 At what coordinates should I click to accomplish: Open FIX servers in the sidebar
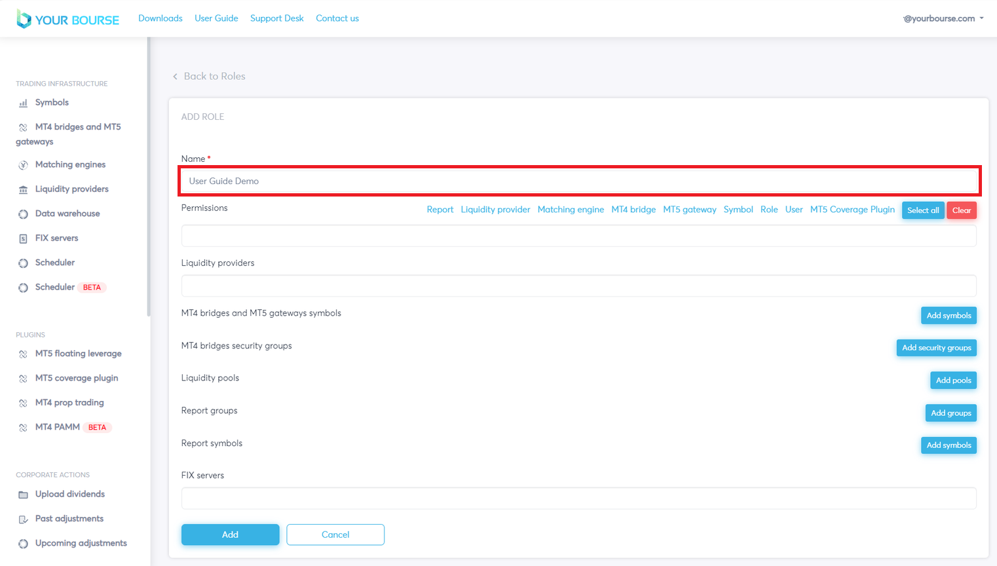click(x=56, y=238)
